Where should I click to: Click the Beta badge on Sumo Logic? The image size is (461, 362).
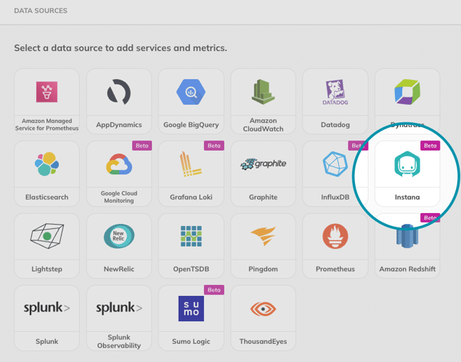tap(214, 290)
